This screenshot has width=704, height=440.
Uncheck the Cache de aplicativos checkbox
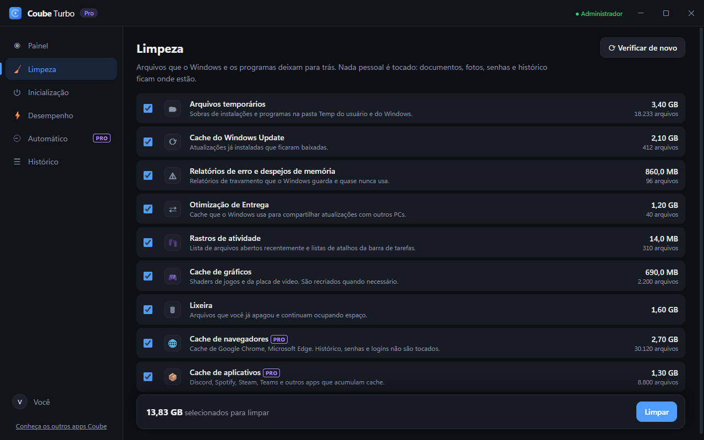[148, 377]
